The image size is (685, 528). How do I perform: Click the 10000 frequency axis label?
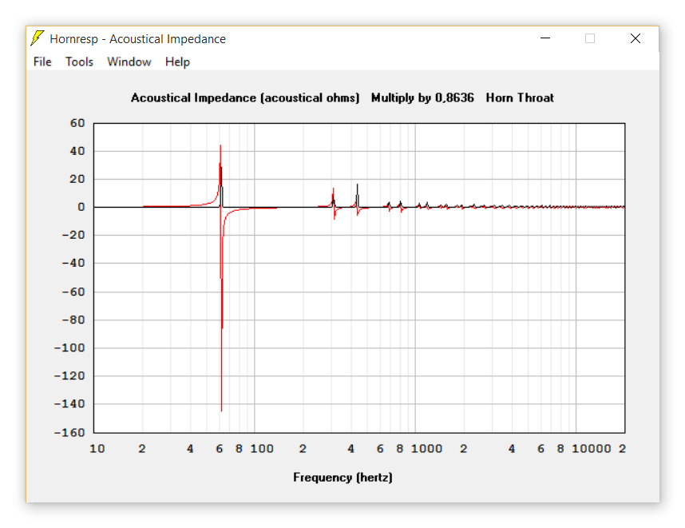592,449
